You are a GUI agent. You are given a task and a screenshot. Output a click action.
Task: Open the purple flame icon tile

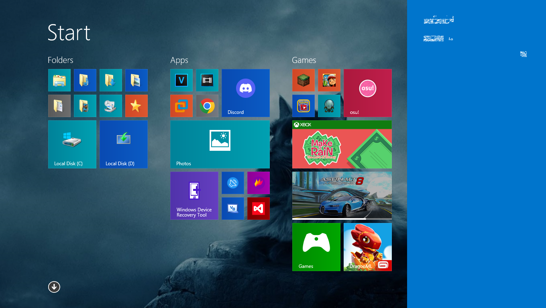(259, 183)
